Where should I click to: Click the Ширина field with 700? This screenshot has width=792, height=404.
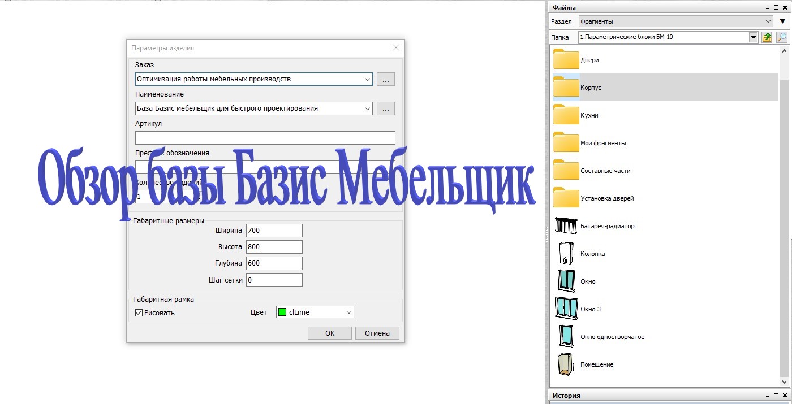point(274,231)
